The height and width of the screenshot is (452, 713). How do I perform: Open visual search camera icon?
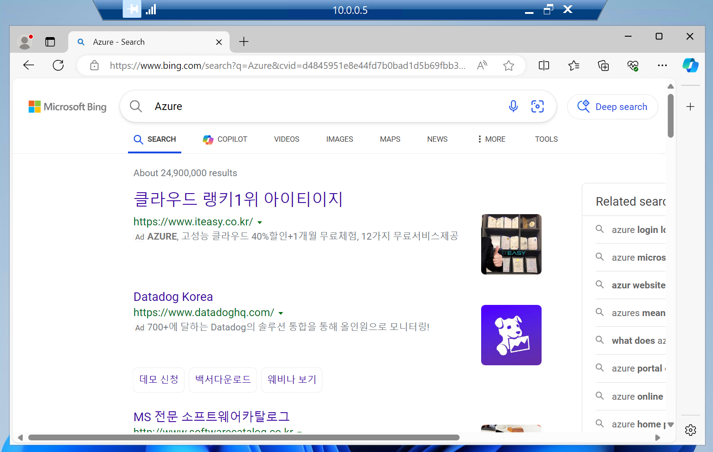pos(538,106)
